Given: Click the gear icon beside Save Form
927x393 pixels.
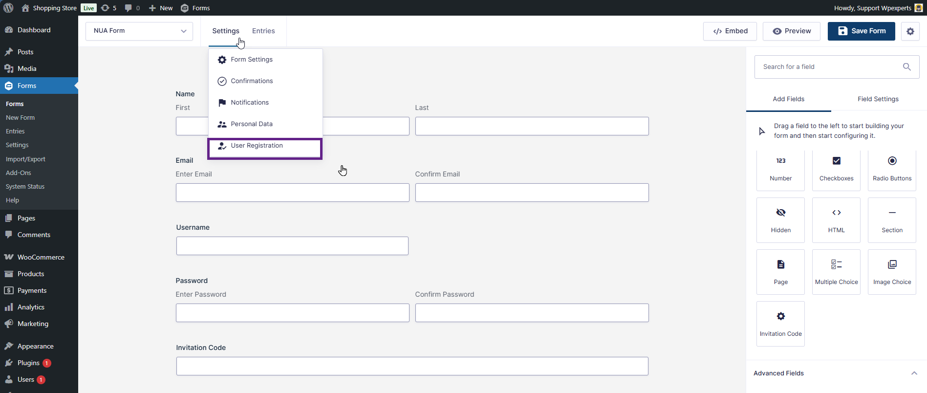Looking at the screenshot, I should (910, 31).
